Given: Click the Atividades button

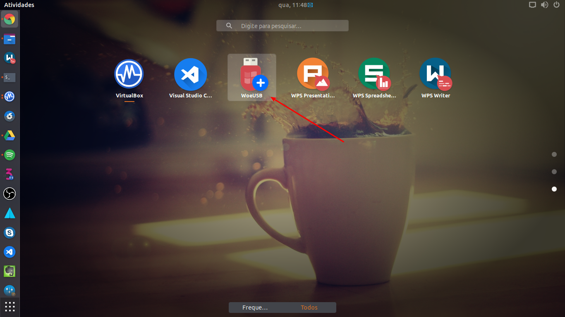Looking at the screenshot, I should [x=19, y=5].
